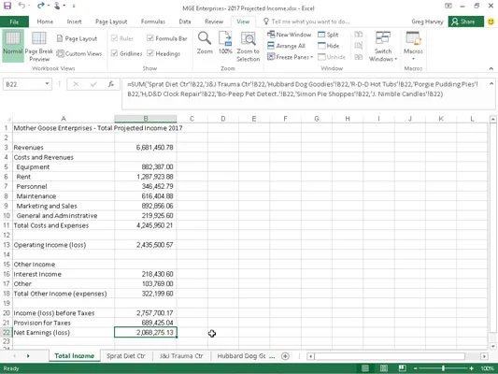Select the Page Break Preview view icon
Image resolution: width=498 pixels, height=374 pixels.
click(38, 38)
